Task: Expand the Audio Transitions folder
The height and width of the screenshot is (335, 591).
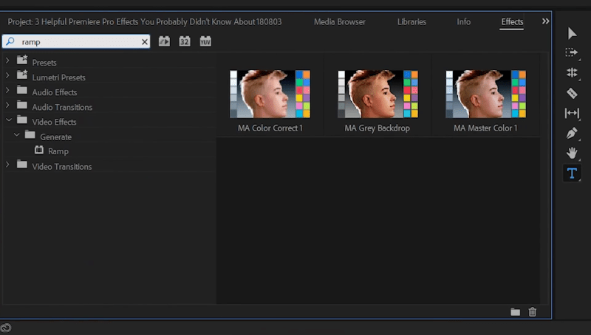Action: pyautogui.click(x=7, y=105)
